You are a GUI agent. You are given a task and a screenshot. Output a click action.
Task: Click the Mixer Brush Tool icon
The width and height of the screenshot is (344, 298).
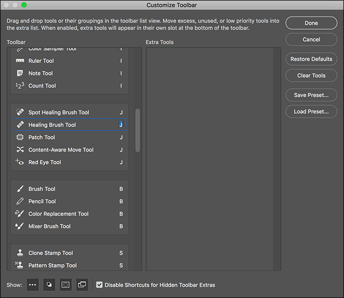point(20,226)
